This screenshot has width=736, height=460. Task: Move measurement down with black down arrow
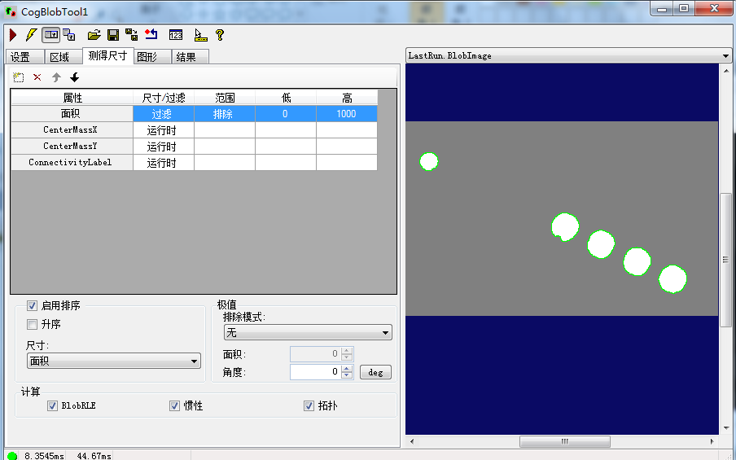pyautogui.click(x=75, y=77)
